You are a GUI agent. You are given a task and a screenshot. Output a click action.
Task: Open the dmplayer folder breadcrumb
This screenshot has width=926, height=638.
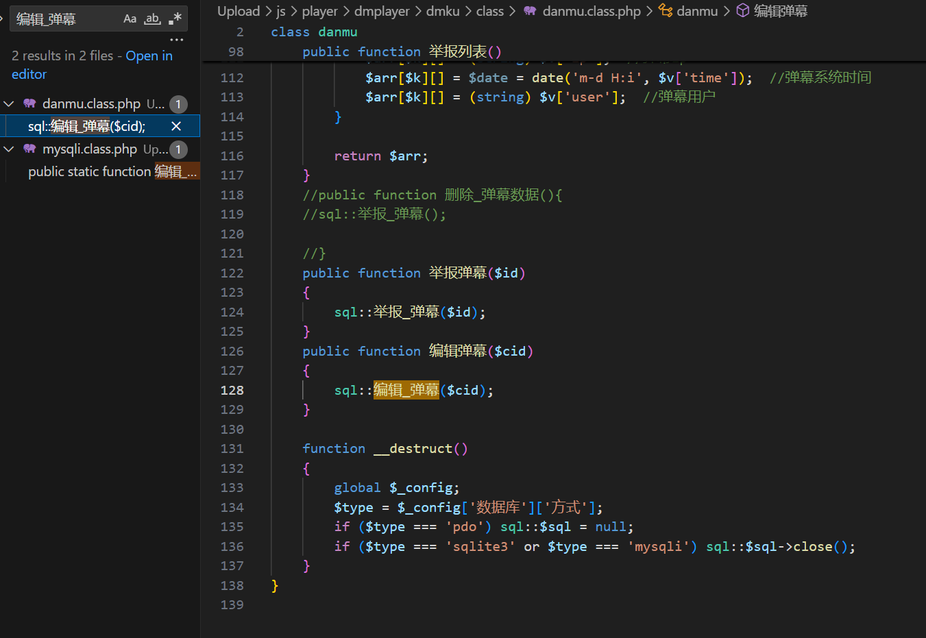click(382, 11)
